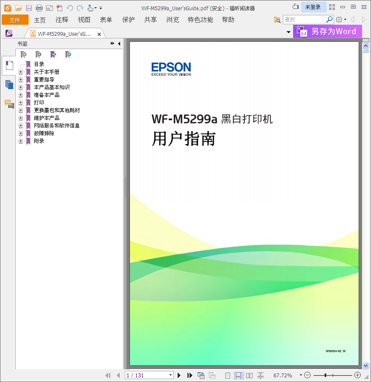Open the 目录 bookmark
The height and width of the screenshot is (382, 371).
coord(39,64)
